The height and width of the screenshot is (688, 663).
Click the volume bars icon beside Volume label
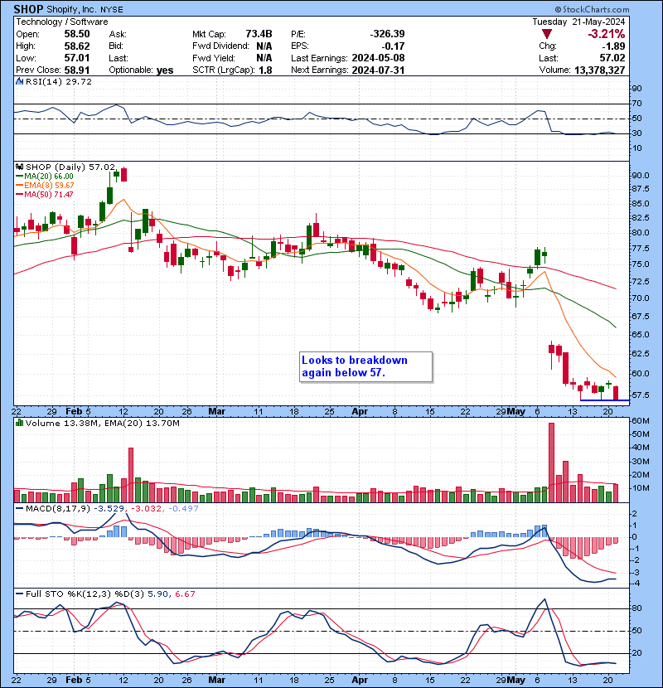coord(19,423)
